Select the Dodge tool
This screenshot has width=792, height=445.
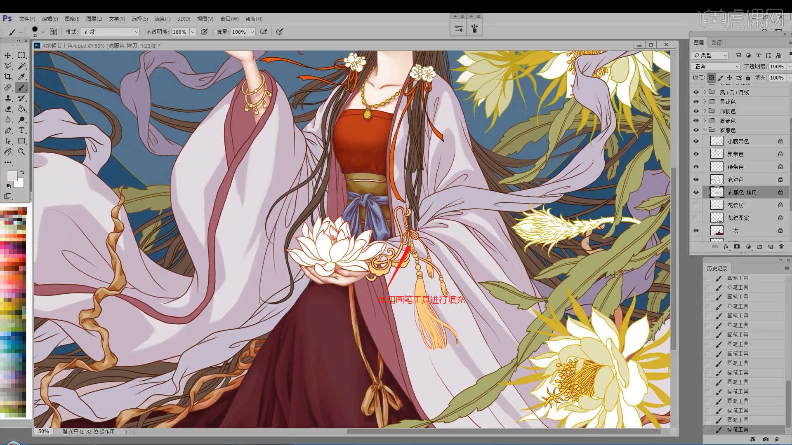click(22, 119)
